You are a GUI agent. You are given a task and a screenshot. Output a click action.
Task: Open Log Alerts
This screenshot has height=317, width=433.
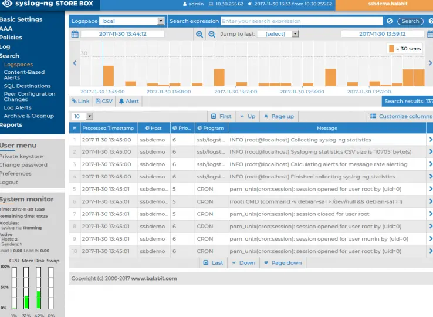[x=18, y=107]
